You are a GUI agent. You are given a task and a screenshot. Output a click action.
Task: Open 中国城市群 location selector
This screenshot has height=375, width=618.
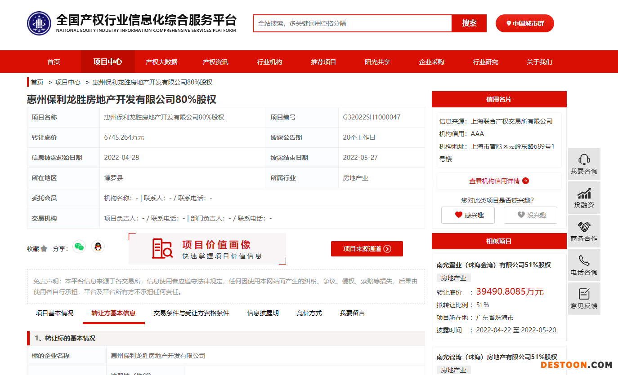click(x=524, y=23)
